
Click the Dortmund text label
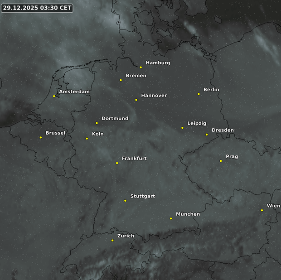[x=115, y=119]
